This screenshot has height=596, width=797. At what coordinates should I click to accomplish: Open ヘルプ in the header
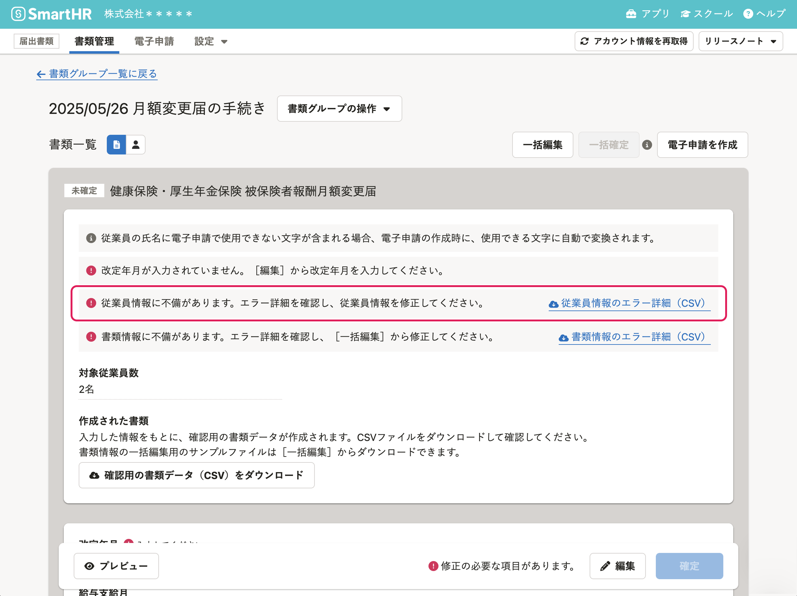point(764,14)
